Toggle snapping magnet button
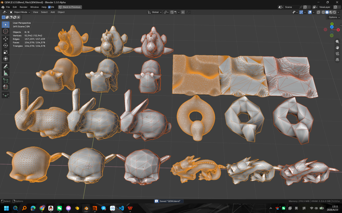 172,12
